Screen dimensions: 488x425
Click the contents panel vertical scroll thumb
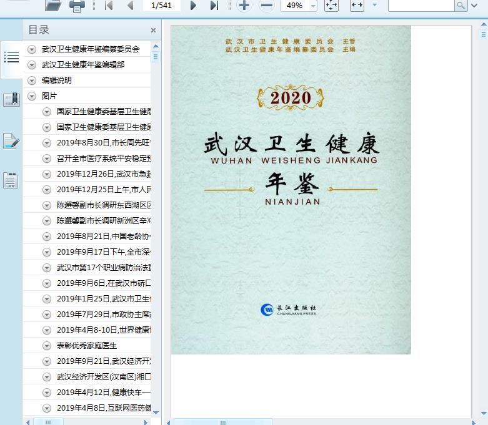click(x=156, y=57)
